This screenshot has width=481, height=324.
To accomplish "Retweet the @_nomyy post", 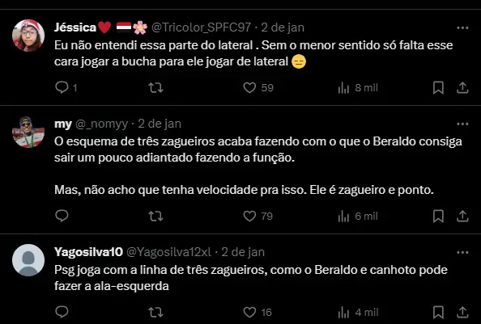I will tap(155, 217).
